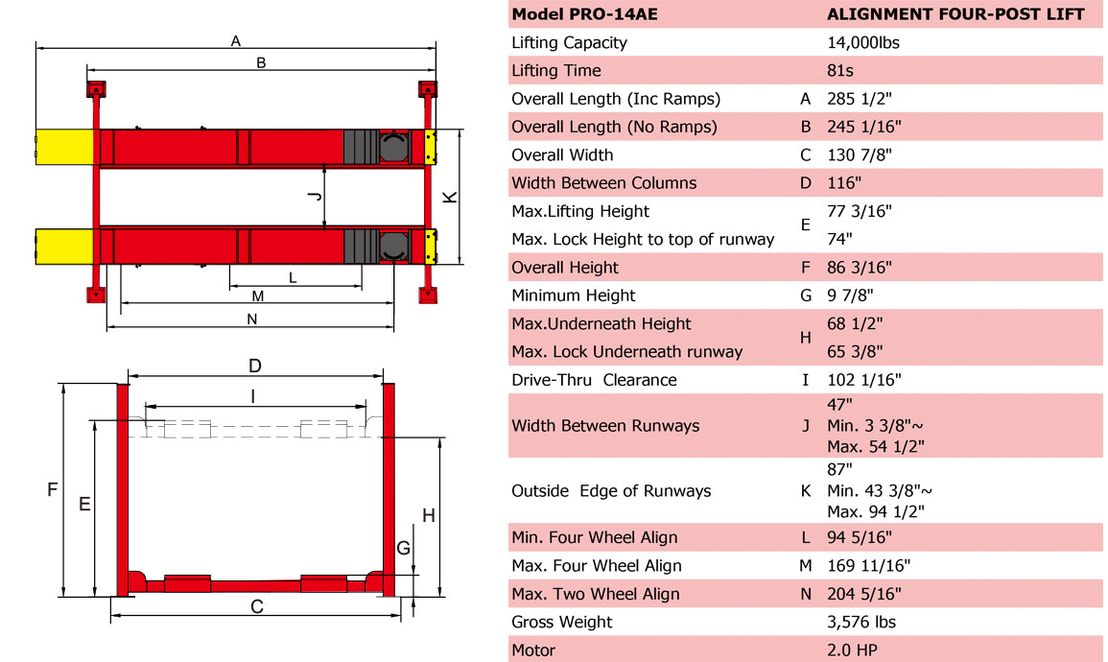Click the ALIGNMENT FOUR-POST LIFT heading

tap(955, 14)
